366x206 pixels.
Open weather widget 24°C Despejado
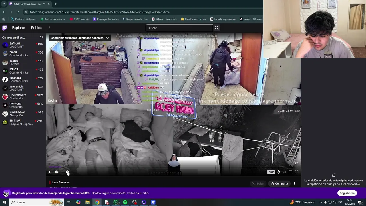point(302,202)
